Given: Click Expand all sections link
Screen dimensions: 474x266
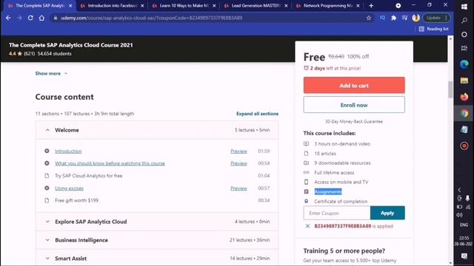Looking at the screenshot, I should pos(257,114).
